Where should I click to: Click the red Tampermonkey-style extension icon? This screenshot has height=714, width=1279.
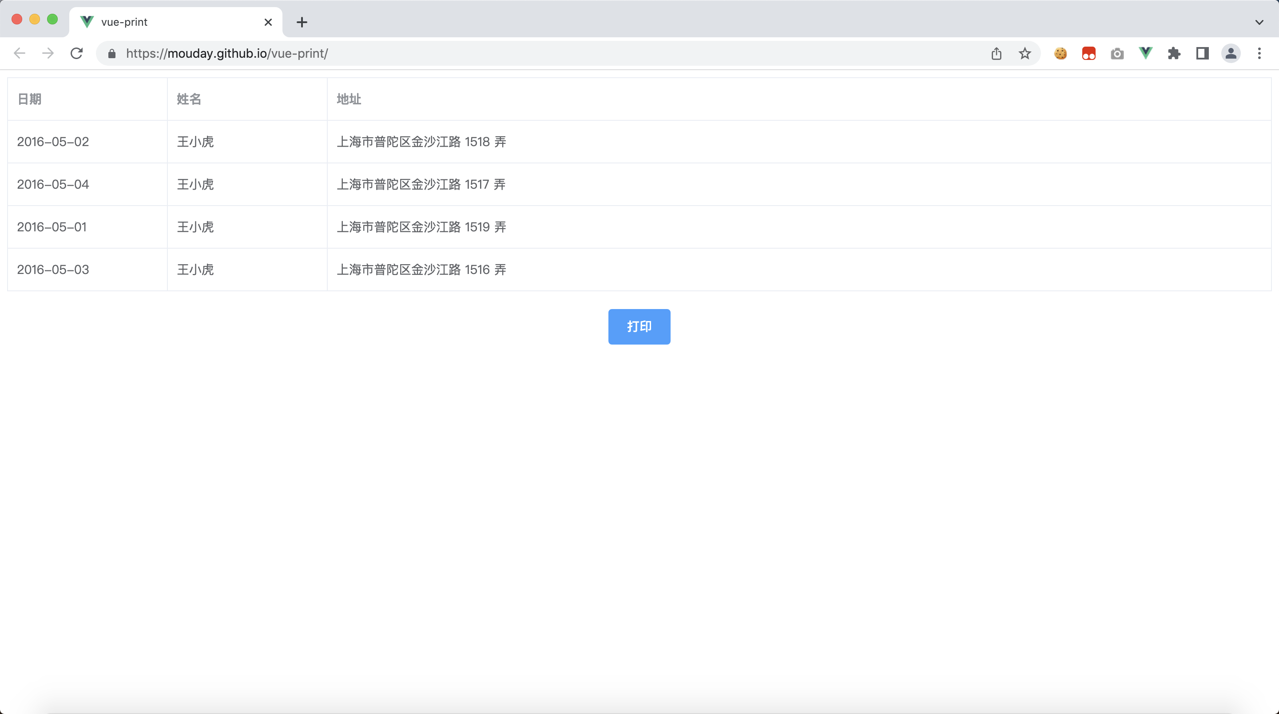coord(1088,53)
